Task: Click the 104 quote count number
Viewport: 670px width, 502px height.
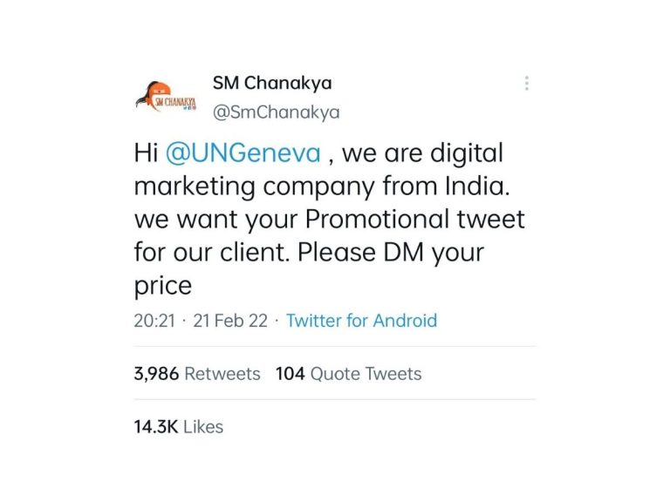Action: click(x=290, y=374)
